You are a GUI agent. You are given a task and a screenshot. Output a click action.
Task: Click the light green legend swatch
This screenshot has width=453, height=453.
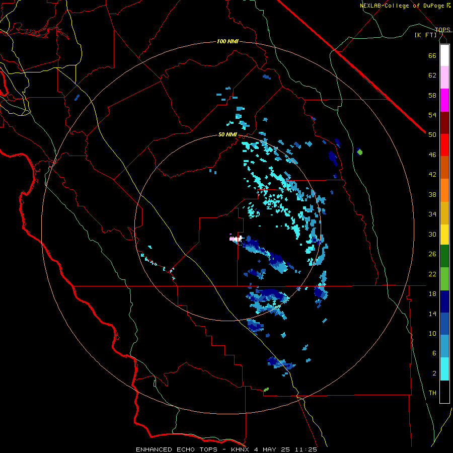click(444, 279)
